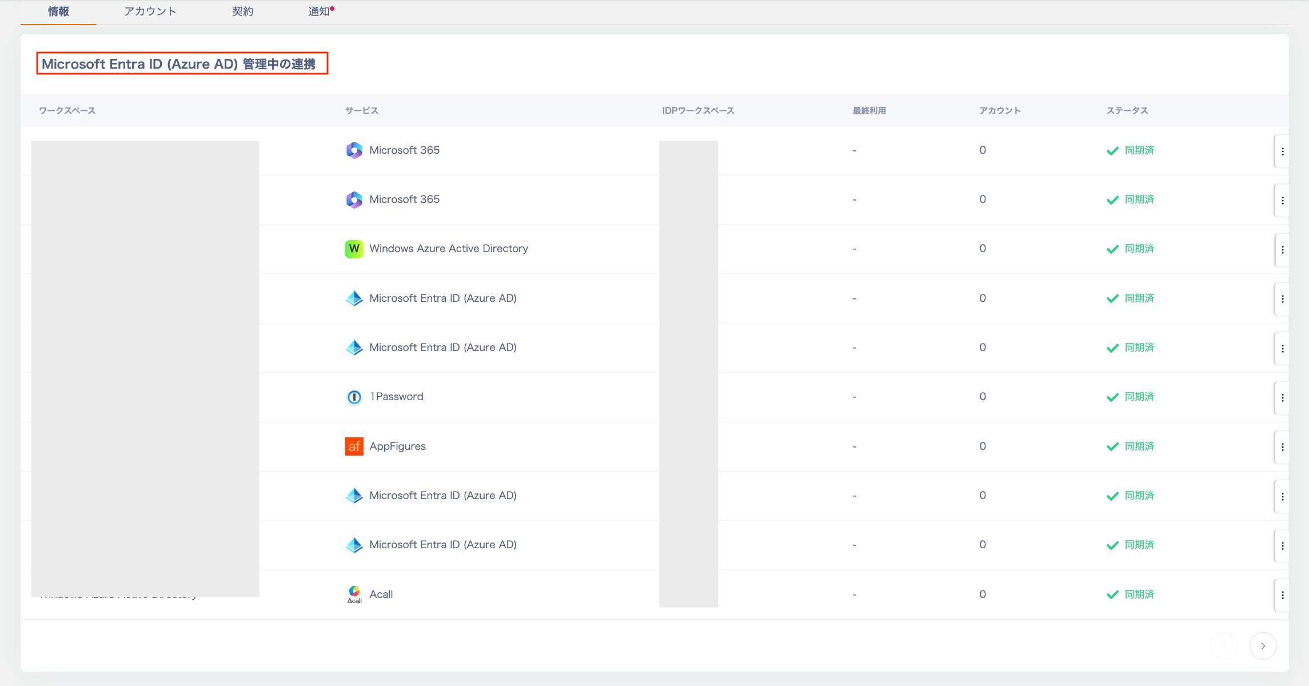Image resolution: width=1309 pixels, height=686 pixels.
Task: Open three-dot menu for fourth Entra ID row
Action: tap(1283, 546)
